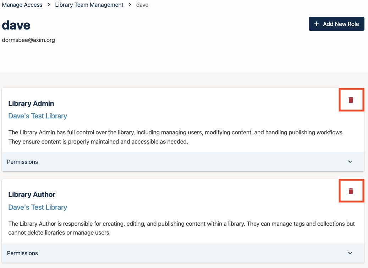The image size is (368, 268).
Task: Click the Library Admin role title
Action: pyautogui.click(x=31, y=103)
